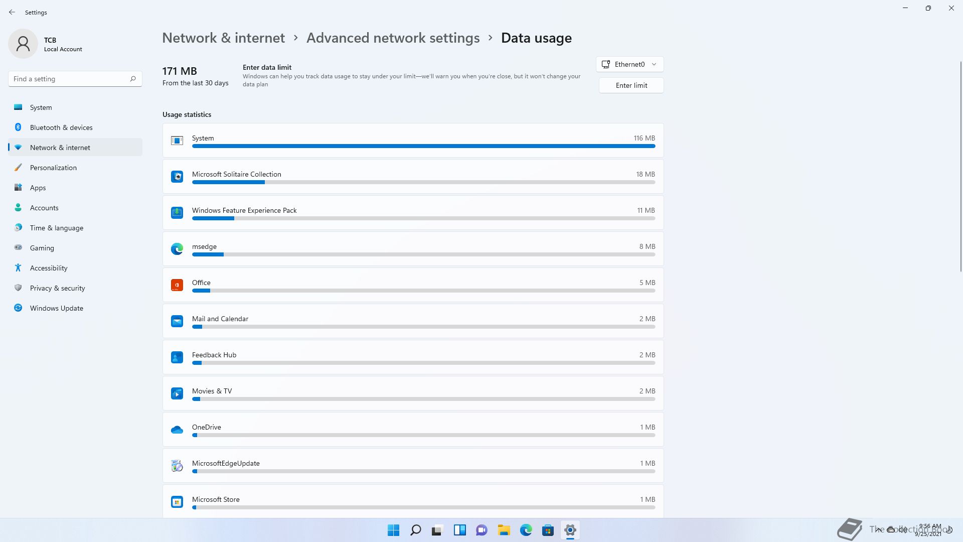Open System settings category
The image size is (963, 542).
click(x=75, y=107)
